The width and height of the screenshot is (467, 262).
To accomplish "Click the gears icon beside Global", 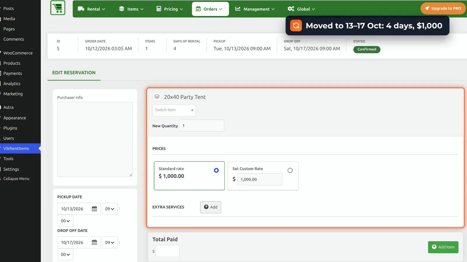I will (x=291, y=9).
